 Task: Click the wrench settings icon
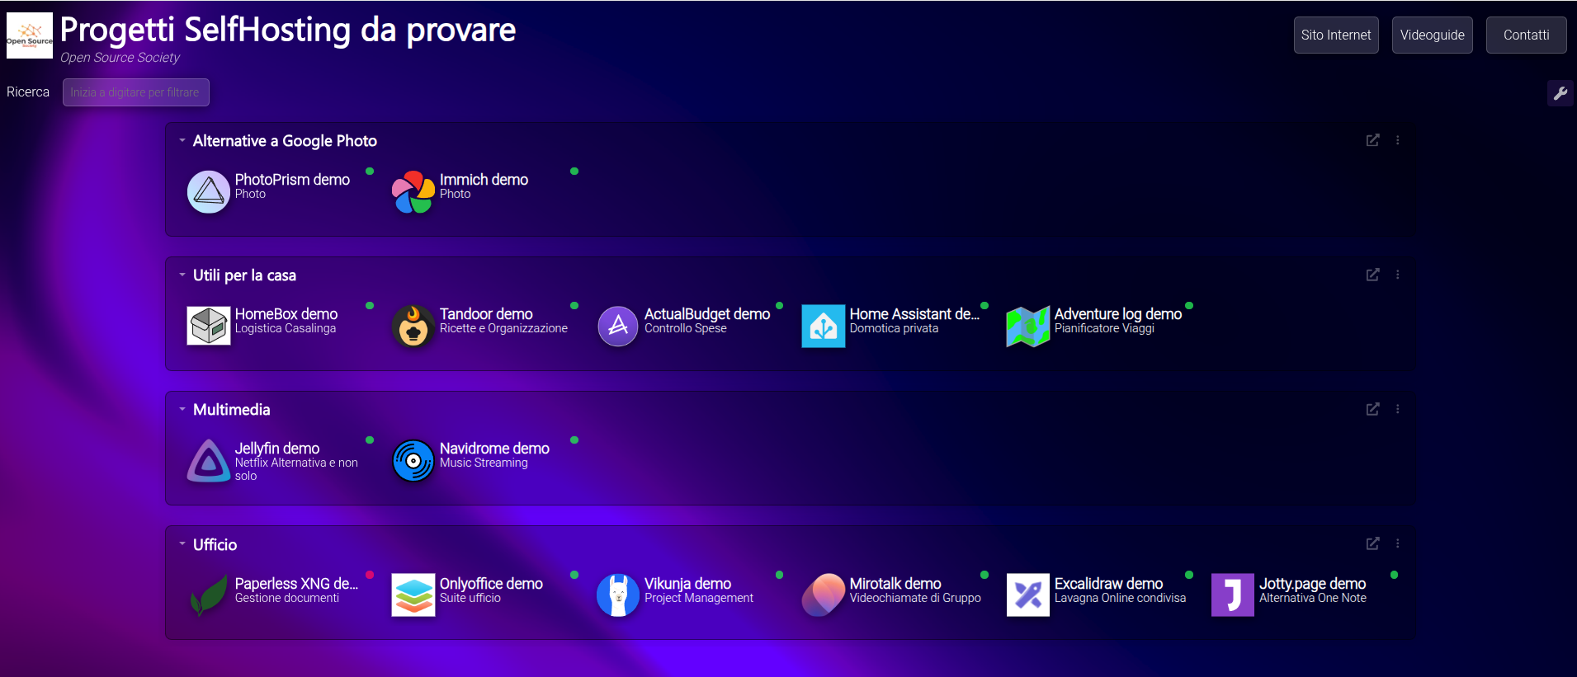coord(1560,93)
